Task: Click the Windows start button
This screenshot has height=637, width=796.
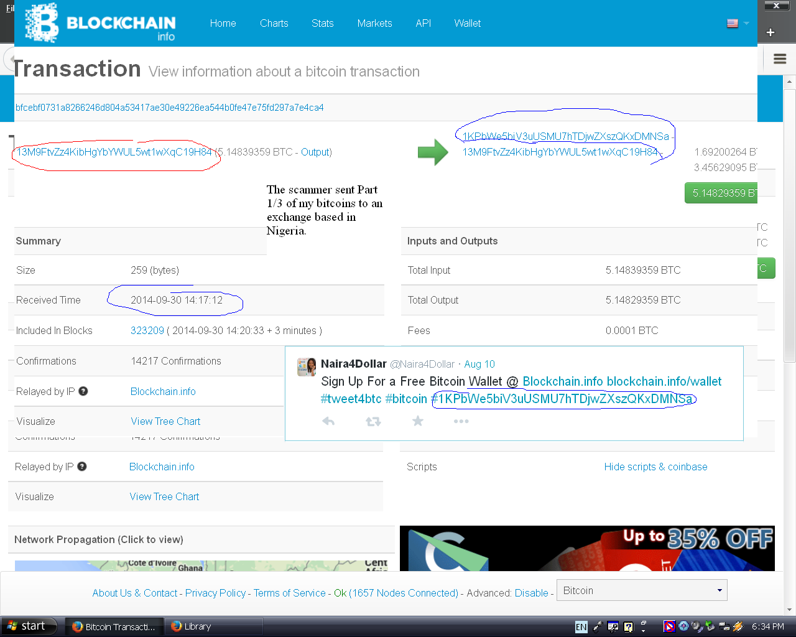Action: 29,626
